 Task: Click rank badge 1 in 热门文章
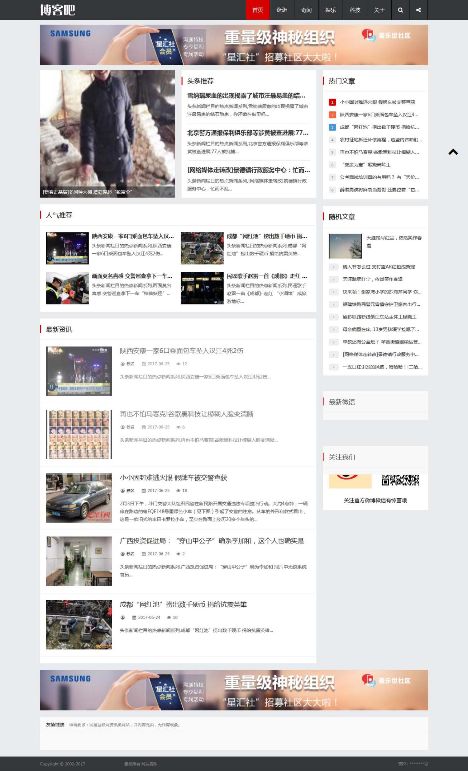tap(332, 102)
